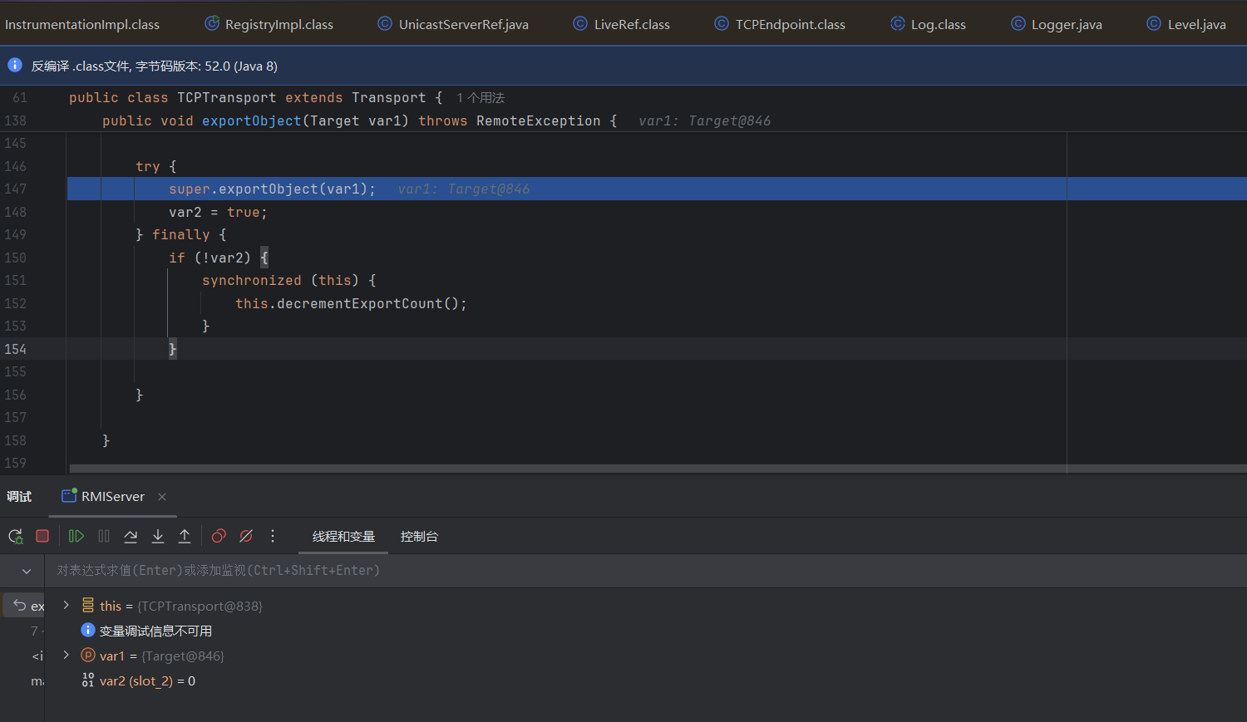
Task: Switch to the 控制台 tab
Action: [419, 537]
